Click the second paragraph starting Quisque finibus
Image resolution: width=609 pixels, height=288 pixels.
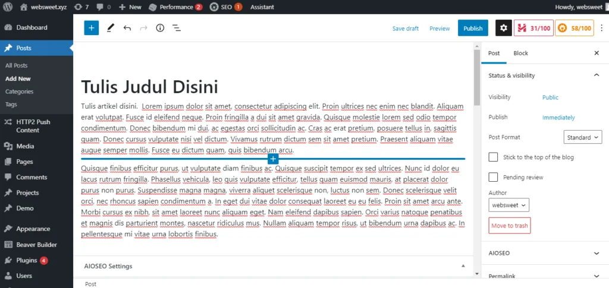pyautogui.click(x=273, y=201)
